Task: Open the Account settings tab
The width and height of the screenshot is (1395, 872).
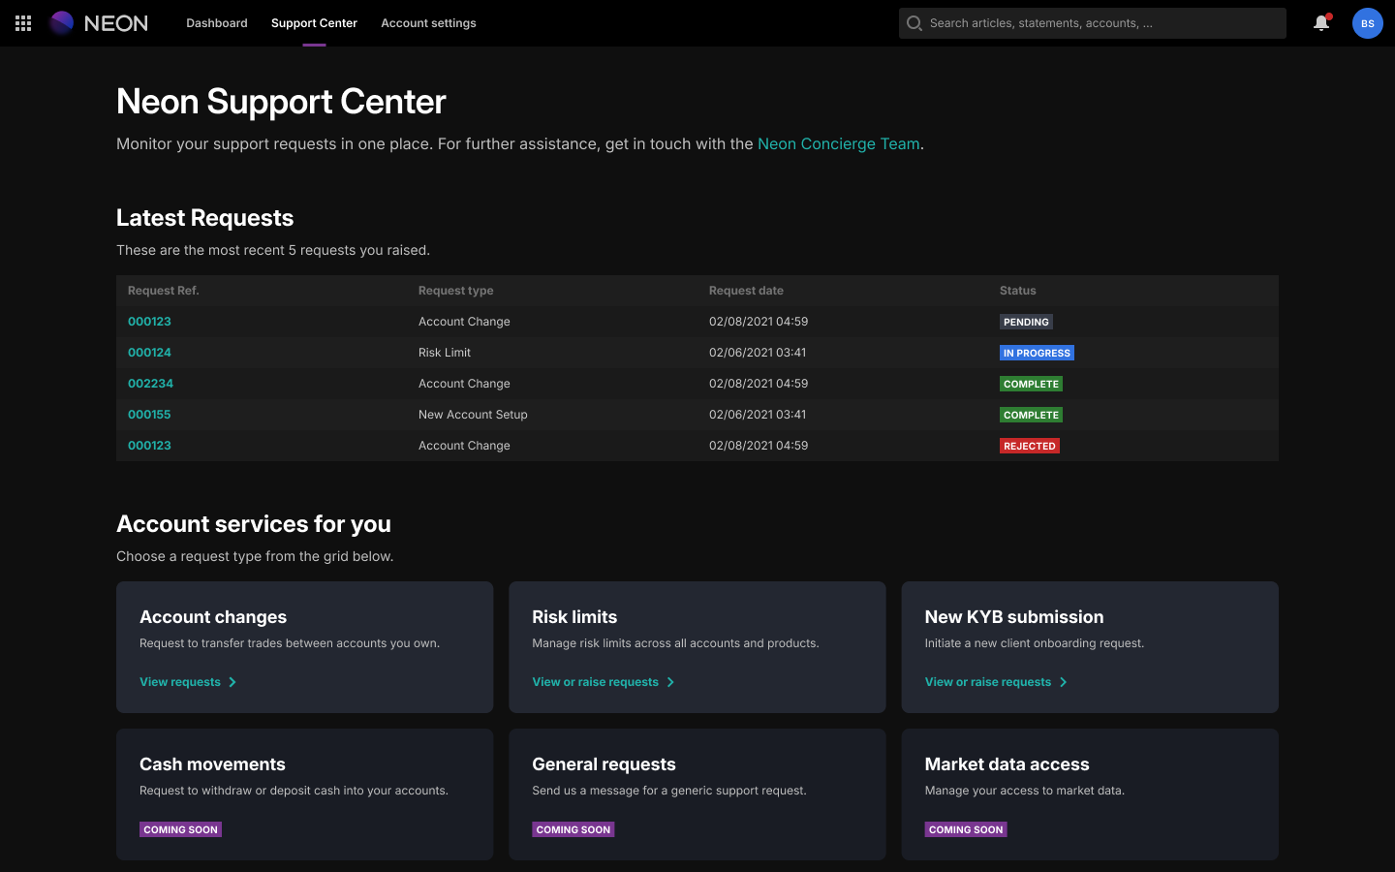Action: pos(428,23)
